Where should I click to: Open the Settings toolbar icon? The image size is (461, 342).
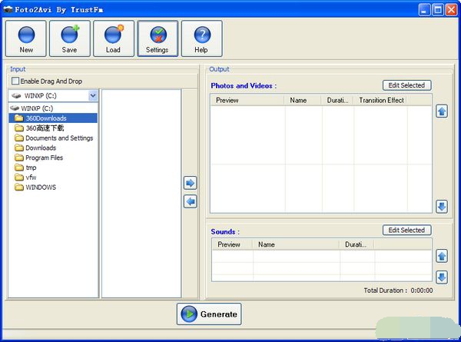pyautogui.click(x=158, y=38)
